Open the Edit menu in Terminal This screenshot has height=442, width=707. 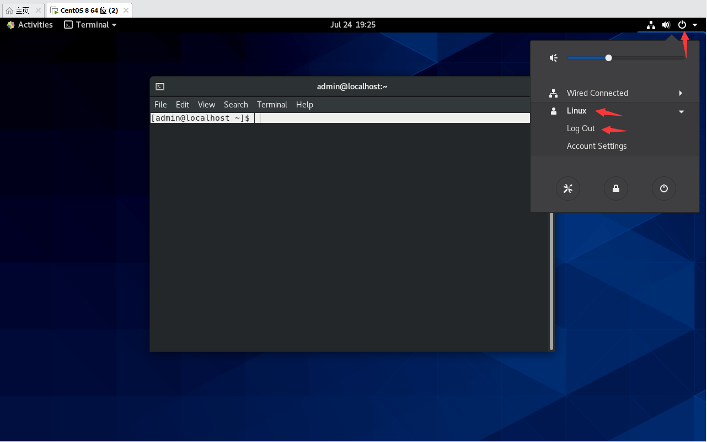182,105
